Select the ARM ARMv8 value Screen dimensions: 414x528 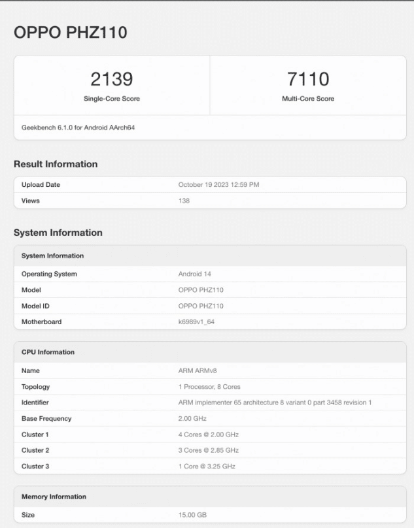198,371
